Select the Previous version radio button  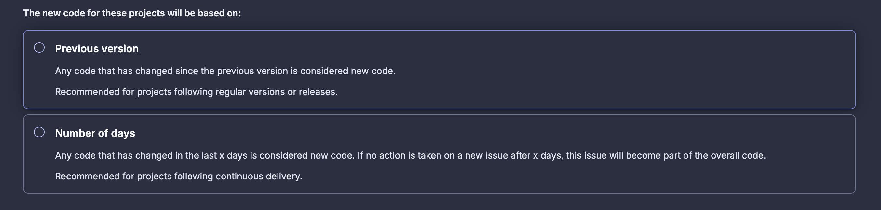(x=39, y=47)
